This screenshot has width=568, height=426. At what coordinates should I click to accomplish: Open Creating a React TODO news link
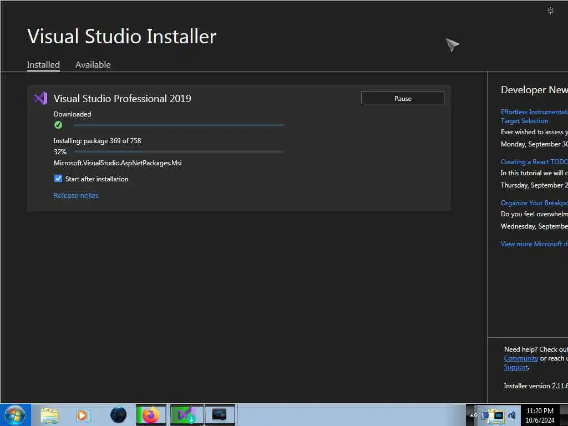tap(534, 162)
